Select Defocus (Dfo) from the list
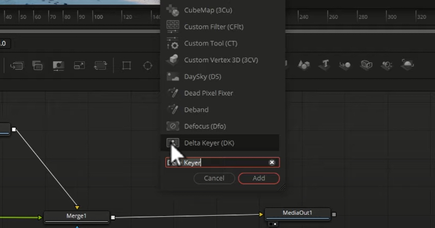Screen dimensions: 435x228 tap(205, 126)
